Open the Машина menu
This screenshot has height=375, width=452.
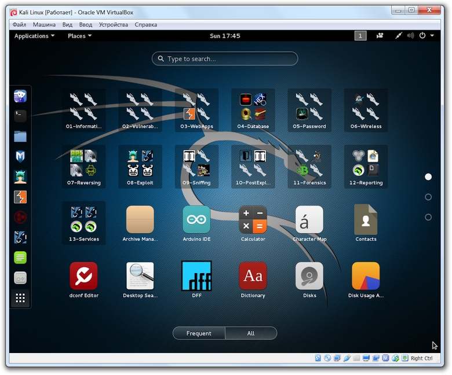click(44, 25)
